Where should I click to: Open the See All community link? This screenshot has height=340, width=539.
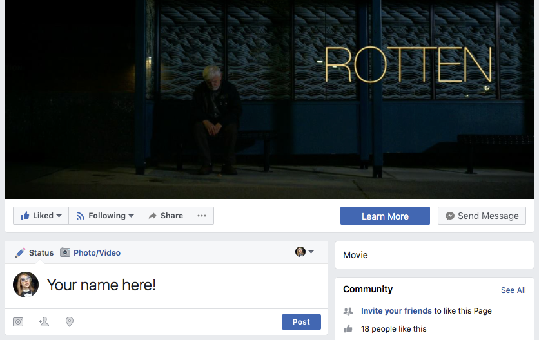[513, 290]
